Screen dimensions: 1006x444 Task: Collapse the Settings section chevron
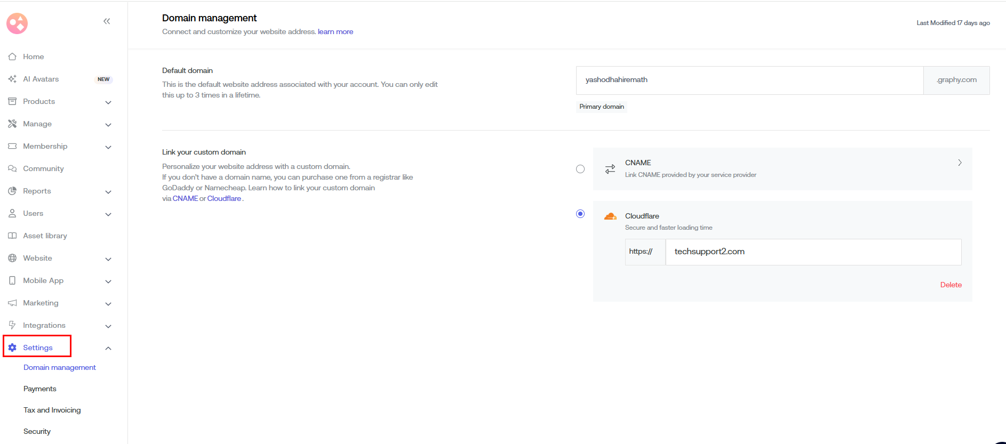108,348
